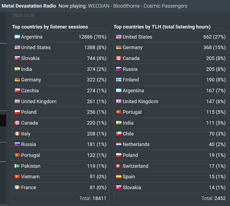Click the Switzerland flag icon
Image resolution: width=230 pixels, height=206 pixels.
118,166
